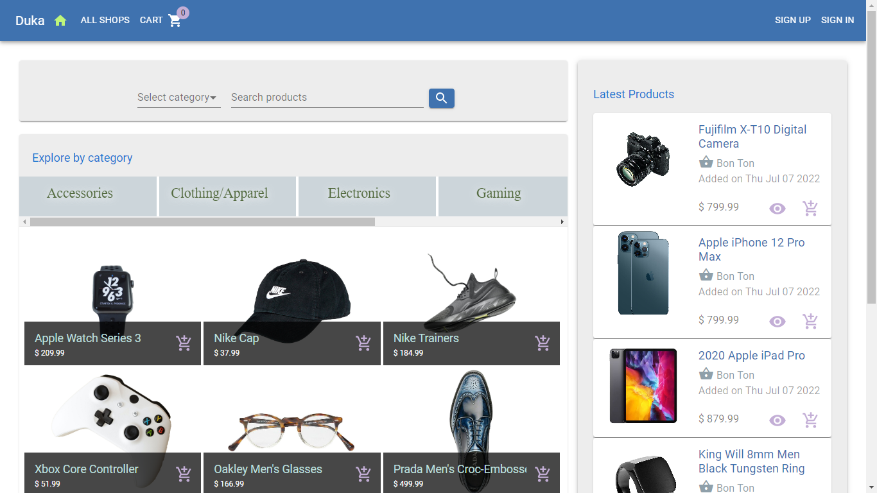The image size is (877, 493).
Task: Select the Gaming category tab
Action: pos(503,196)
